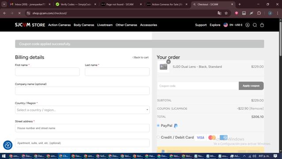Click the Last name input field
The height and width of the screenshot is (159, 282).
click(x=117, y=72)
